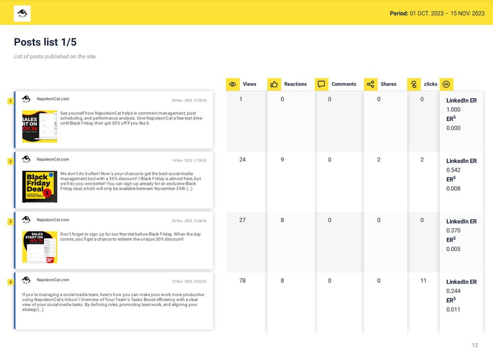Click the Comments speech bubble icon
493x352 pixels.
point(321,84)
